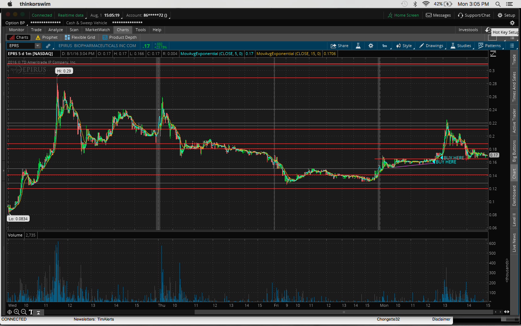The height and width of the screenshot is (326, 521).
Task: Open the Drawings tools menu
Action: 431,46
